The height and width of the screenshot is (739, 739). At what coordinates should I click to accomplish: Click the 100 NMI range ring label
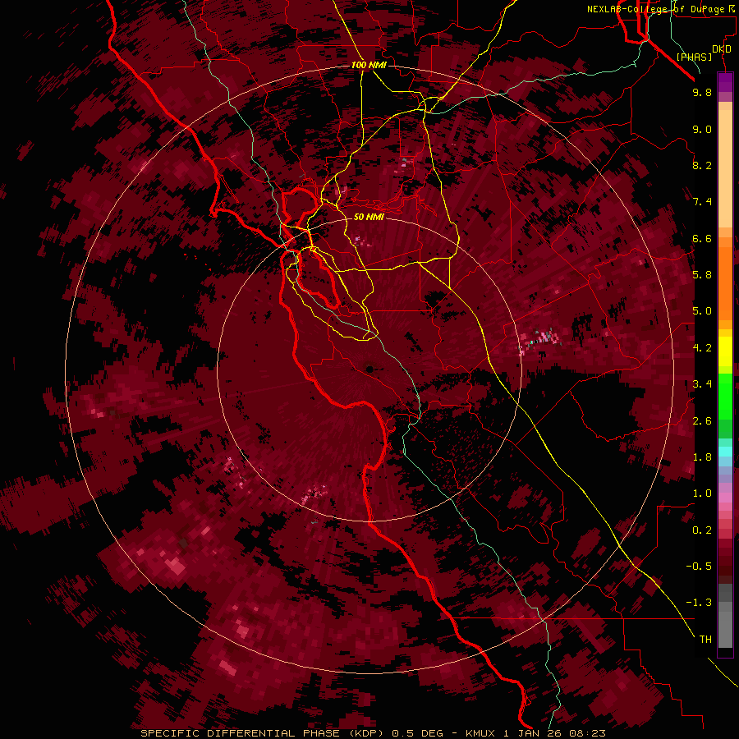pyautogui.click(x=368, y=65)
